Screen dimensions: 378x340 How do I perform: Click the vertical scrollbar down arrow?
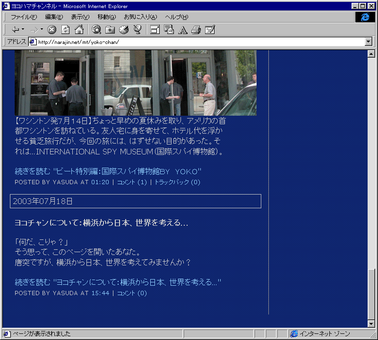371,324
